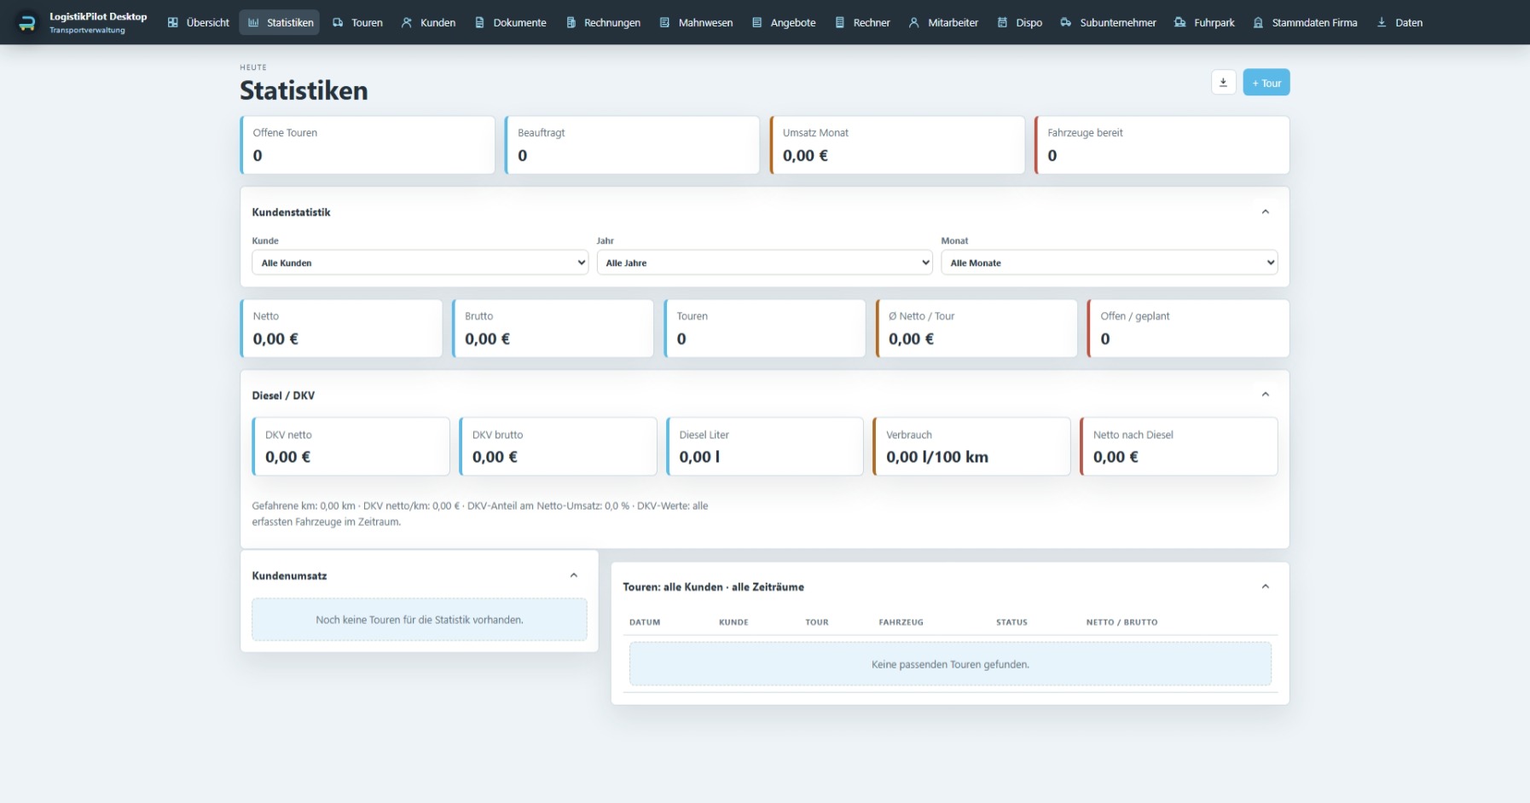
Task: Click the Rechner calculator icon
Action: (839, 22)
